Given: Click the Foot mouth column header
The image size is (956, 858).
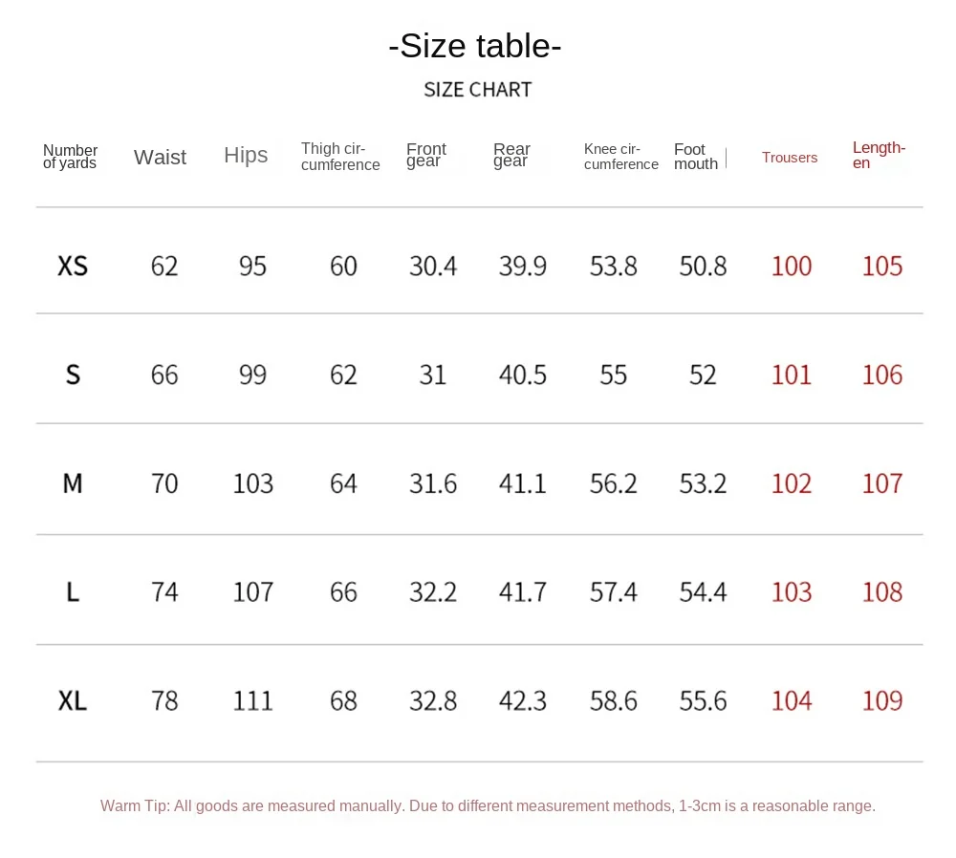Looking at the screenshot, I should tap(695, 157).
